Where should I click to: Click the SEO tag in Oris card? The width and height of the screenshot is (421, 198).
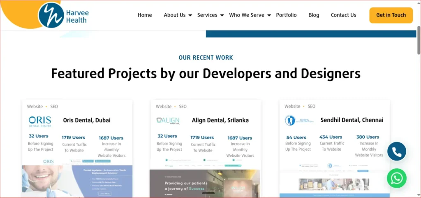[54, 107]
